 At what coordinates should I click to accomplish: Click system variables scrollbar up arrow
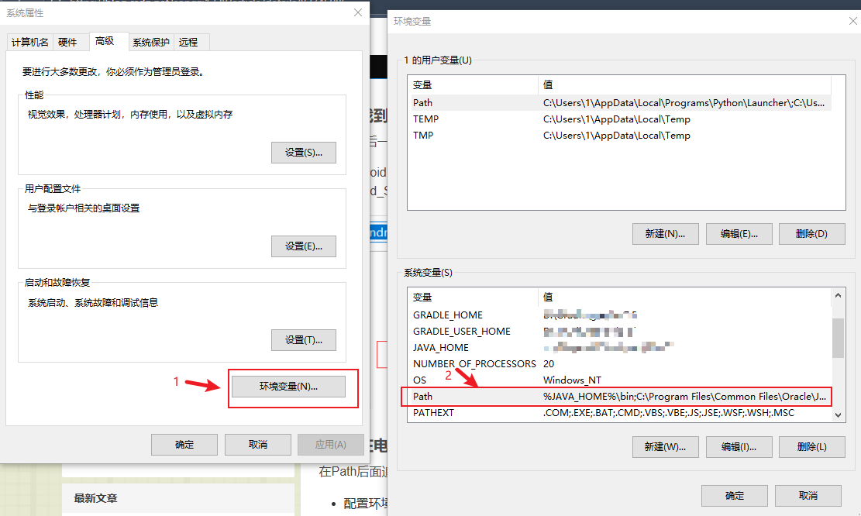point(838,295)
